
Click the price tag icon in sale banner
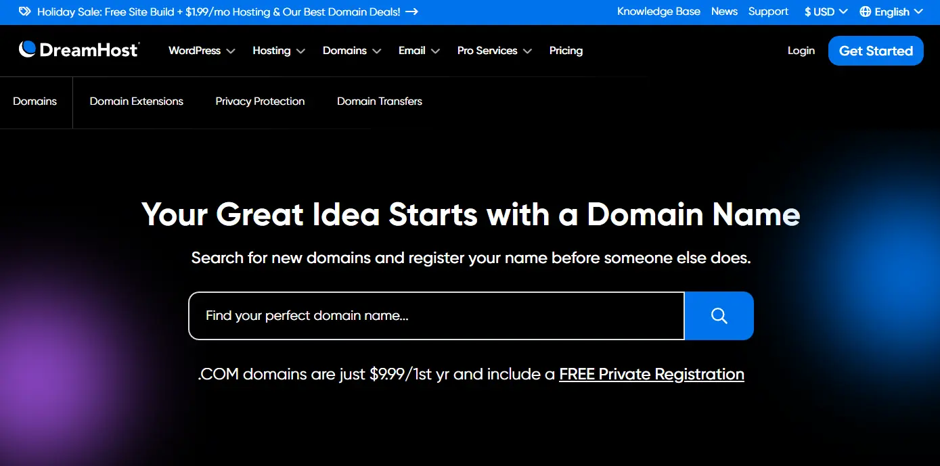(x=24, y=11)
